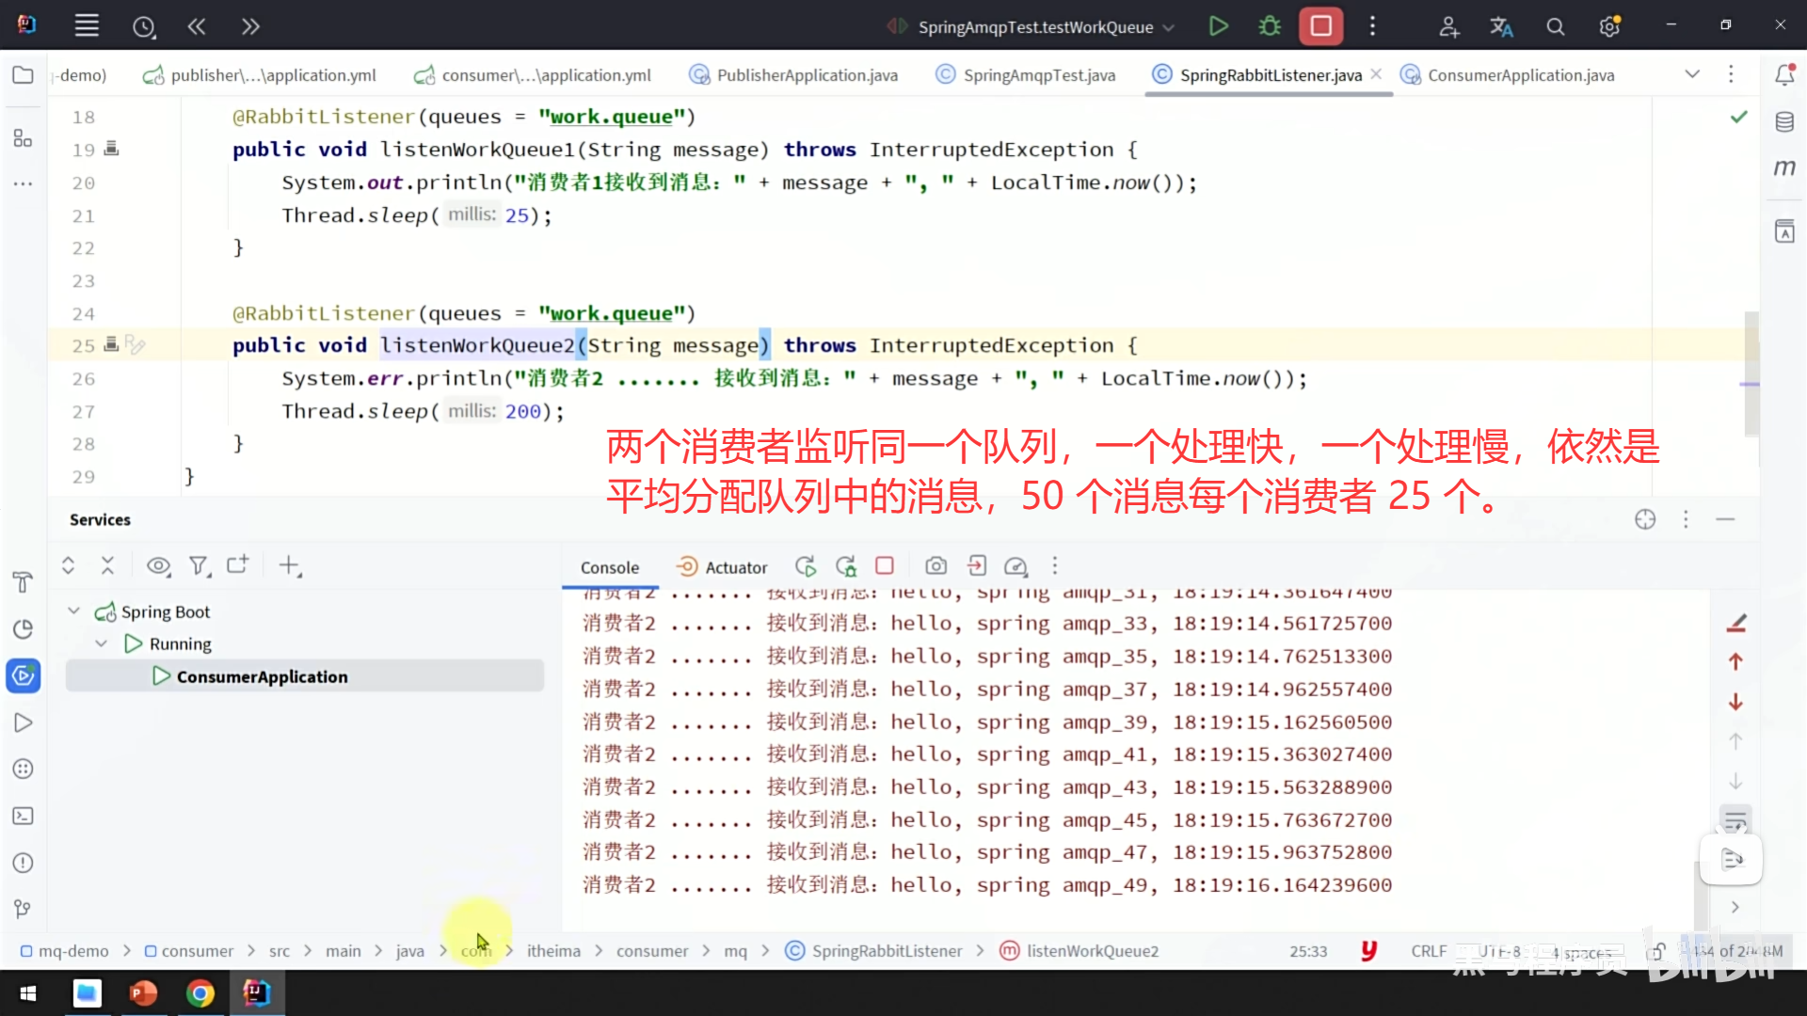The image size is (1807, 1016).
Task: Switch to SpringAmqpTest.java tab
Action: click(x=1038, y=75)
